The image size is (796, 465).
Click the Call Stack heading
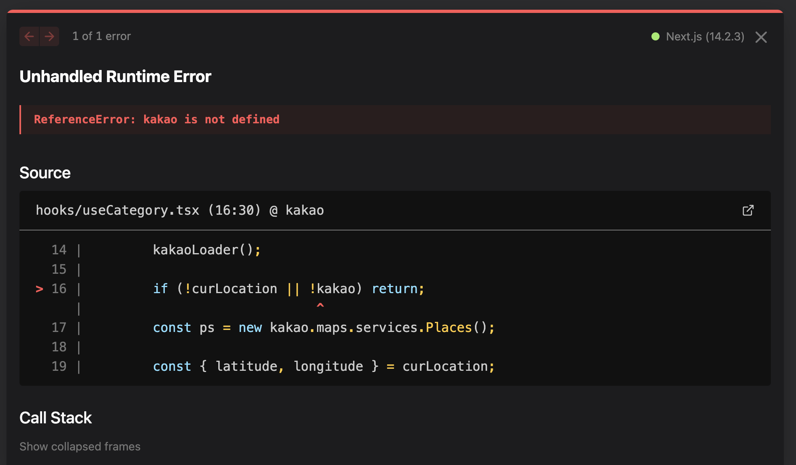point(55,418)
